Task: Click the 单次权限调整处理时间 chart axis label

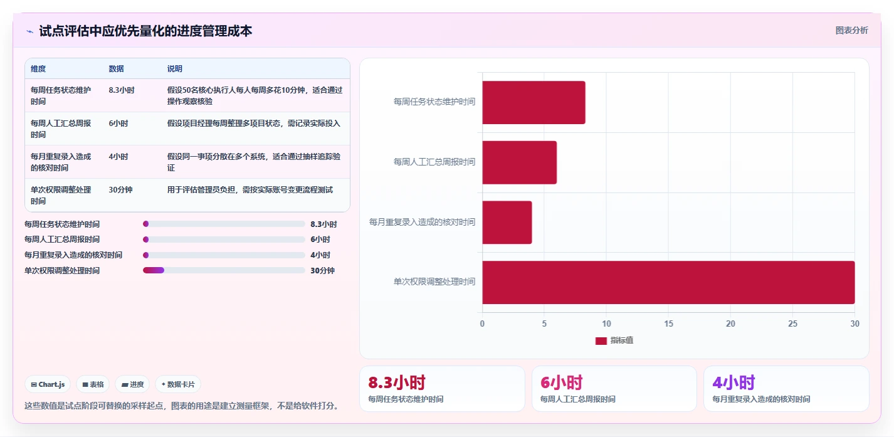Action: point(434,282)
